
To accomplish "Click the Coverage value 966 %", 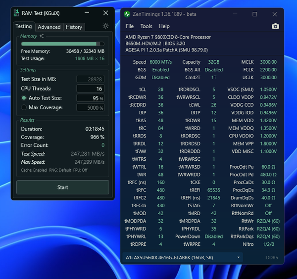I will coord(97,137).
